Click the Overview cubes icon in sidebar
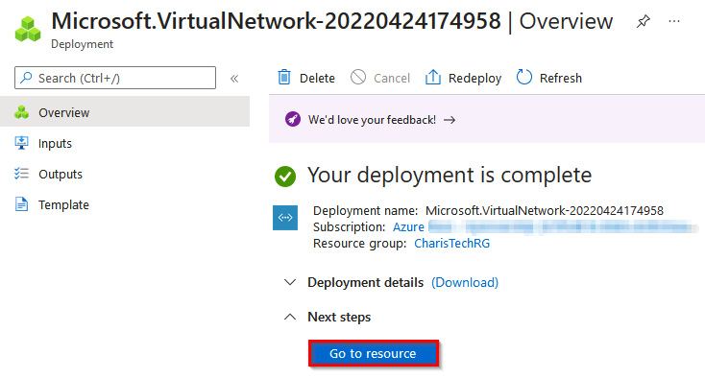 click(x=21, y=112)
